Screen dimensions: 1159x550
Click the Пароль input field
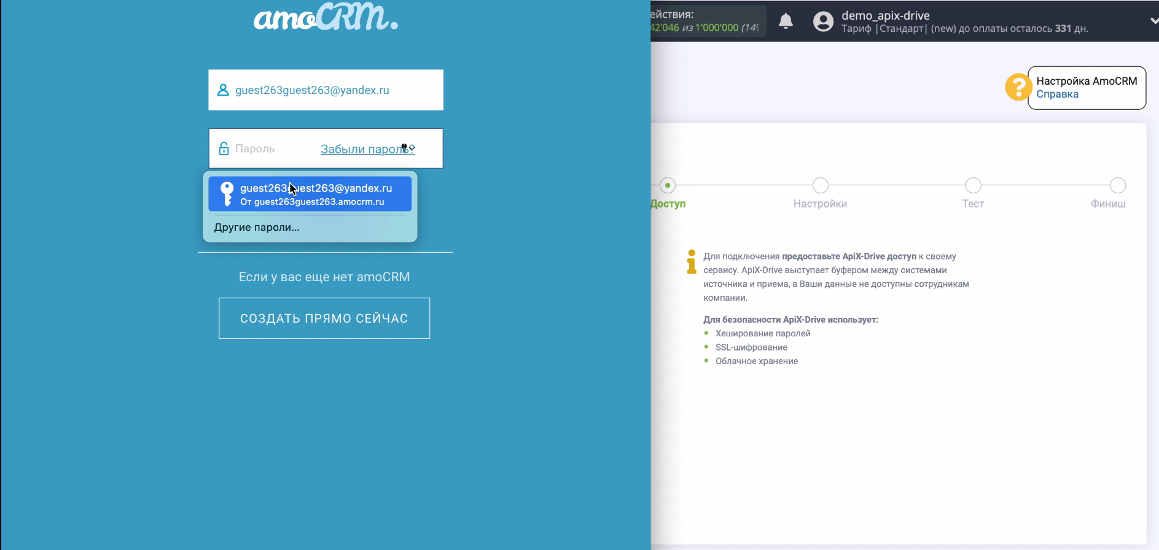coord(326,149)
